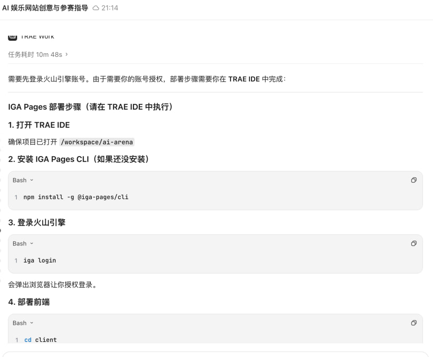Copy the iga login code block
This screenshot has width=433, height=357.
(x=413, y=243)
